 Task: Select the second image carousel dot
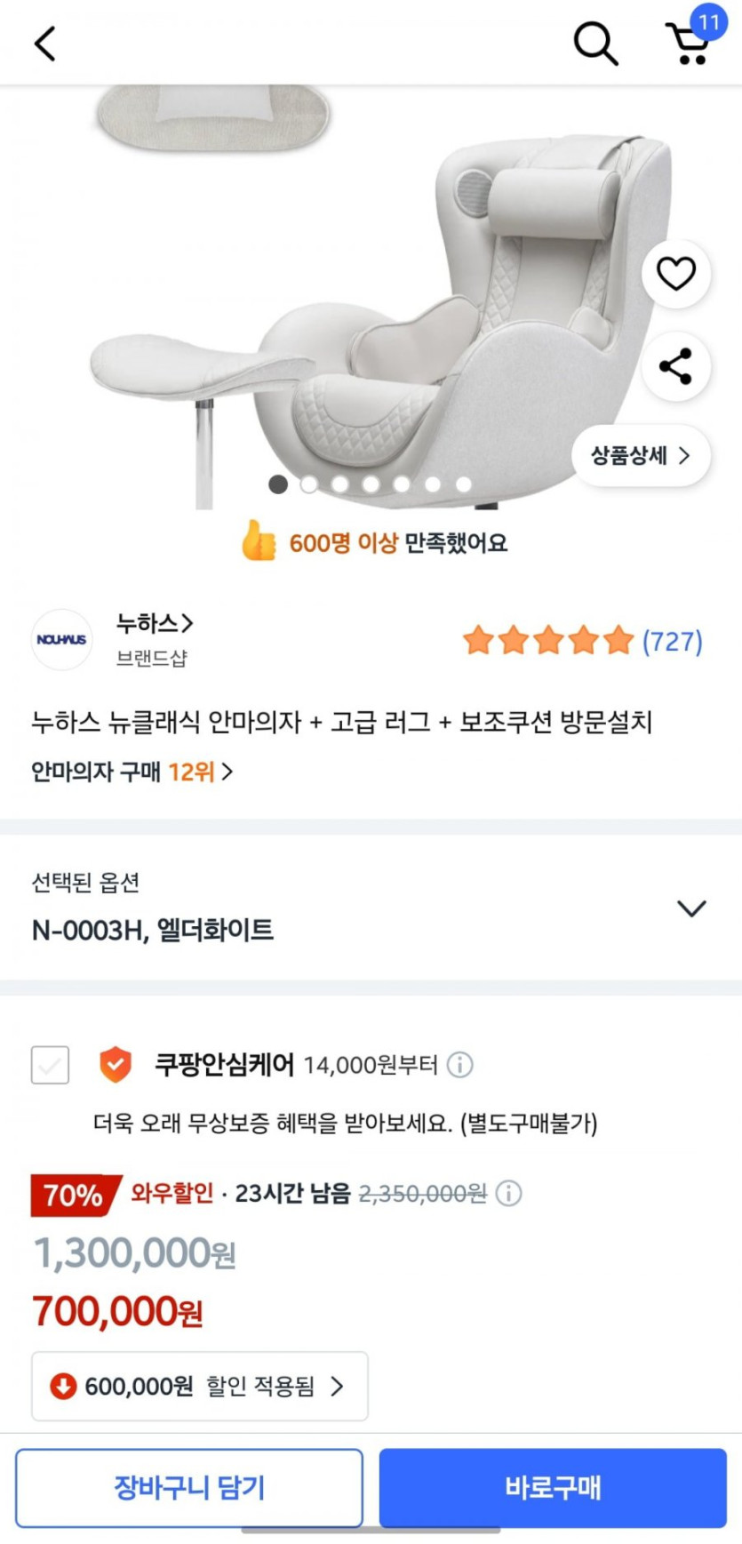tap(309, 484)
